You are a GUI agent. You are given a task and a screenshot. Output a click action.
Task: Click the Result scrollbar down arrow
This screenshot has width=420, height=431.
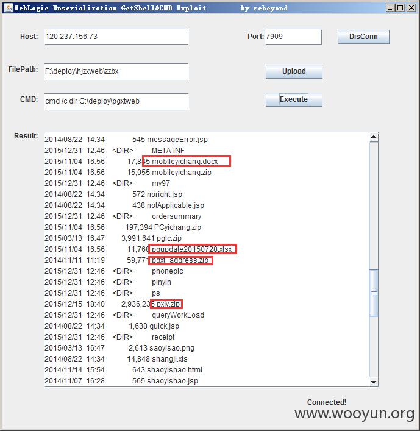click(x=374, y=382)
